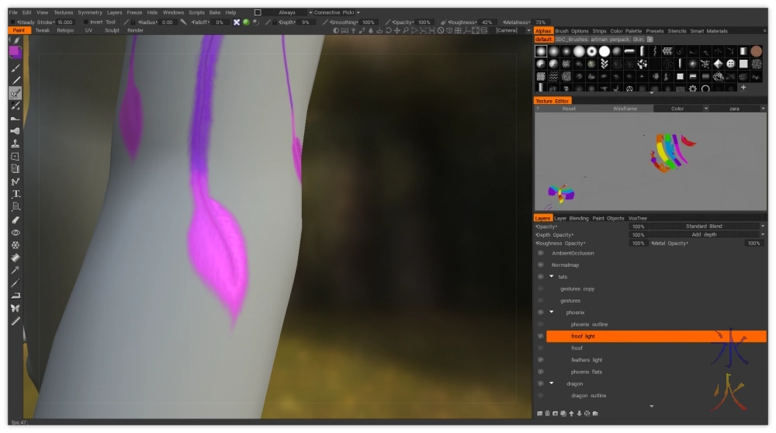
Task: Choose the magic wand tool
Action: click(16, 270)
